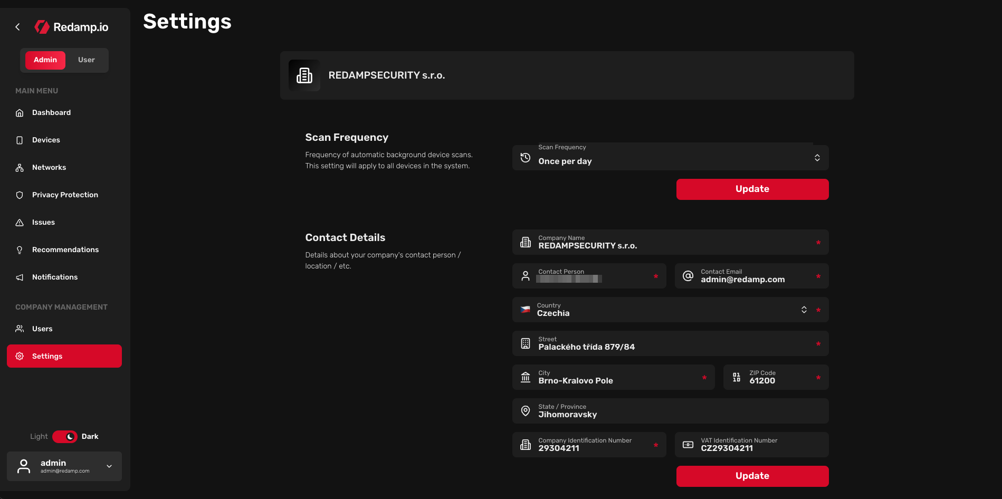Click the VAT Identification Number banknote icon
This screenshot has width=1002, height=499.
[688, 445]
